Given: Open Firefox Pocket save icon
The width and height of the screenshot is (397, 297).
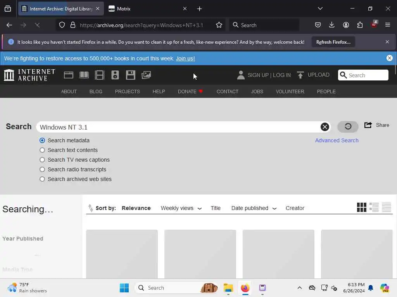Looking at the screenshot, I should [x=318, y=25].
